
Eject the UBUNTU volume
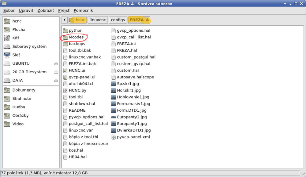point(56,63)
